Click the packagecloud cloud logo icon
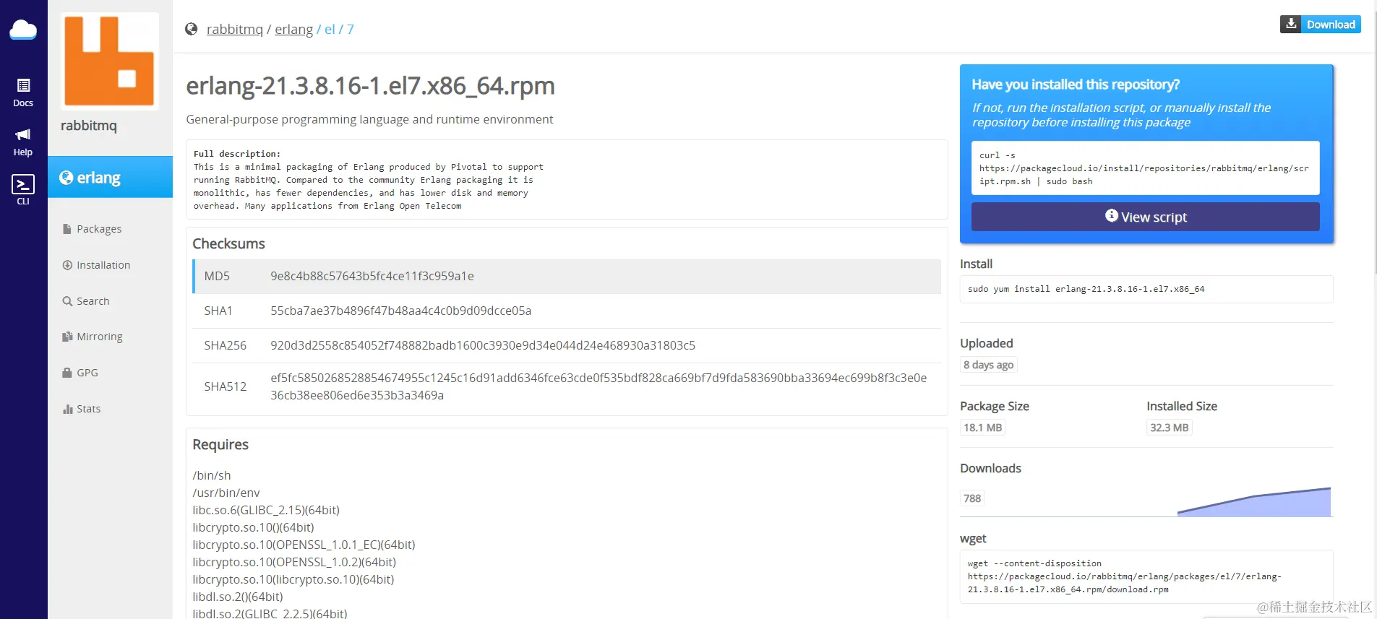Viewport: 1377px width, 619px height. [x=23, y=30]
